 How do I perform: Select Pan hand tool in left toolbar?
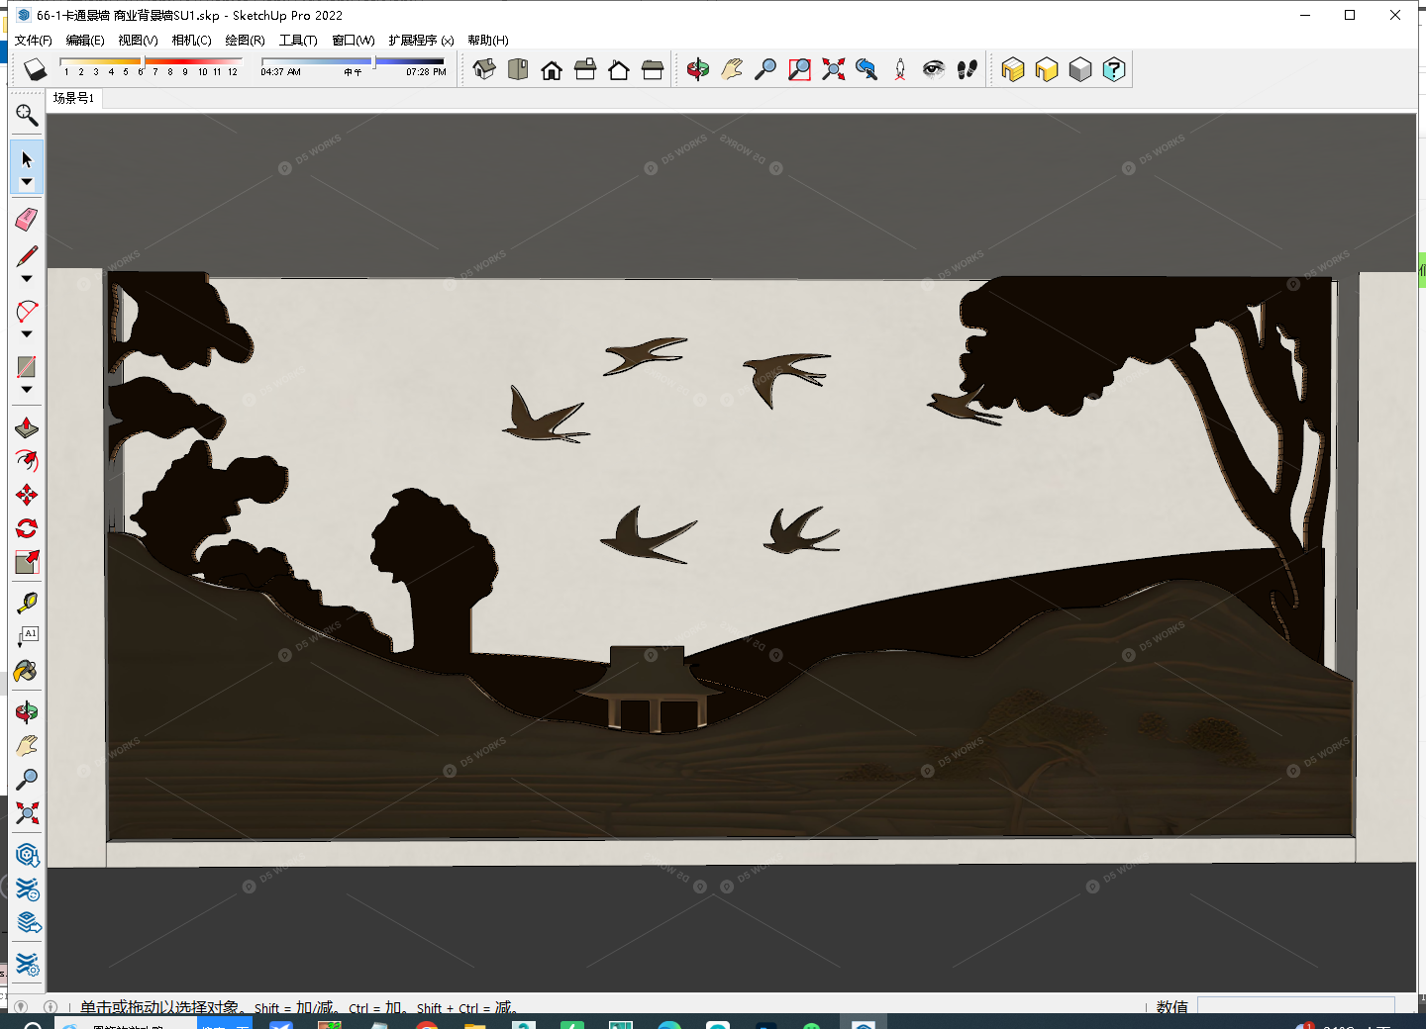click(27, 745)
